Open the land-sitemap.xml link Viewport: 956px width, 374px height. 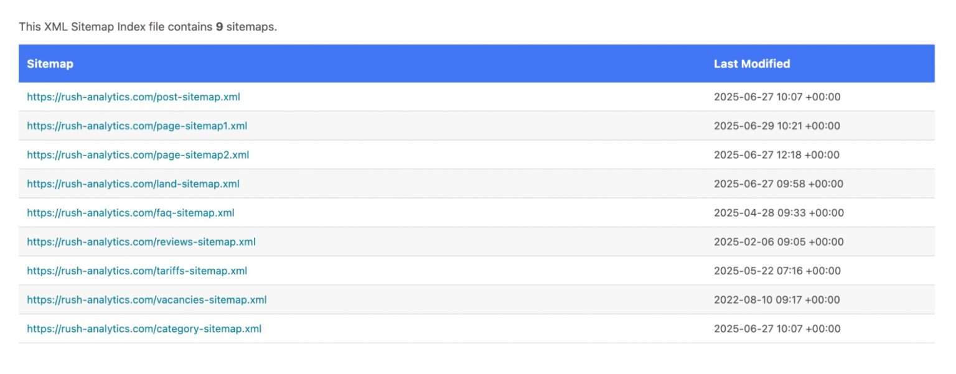coord(133,184)
